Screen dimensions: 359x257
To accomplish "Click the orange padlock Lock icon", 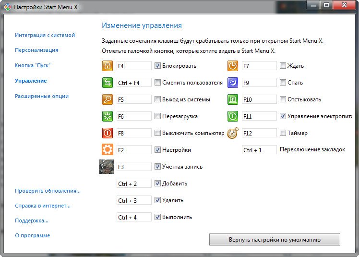I will pos(108,66).
